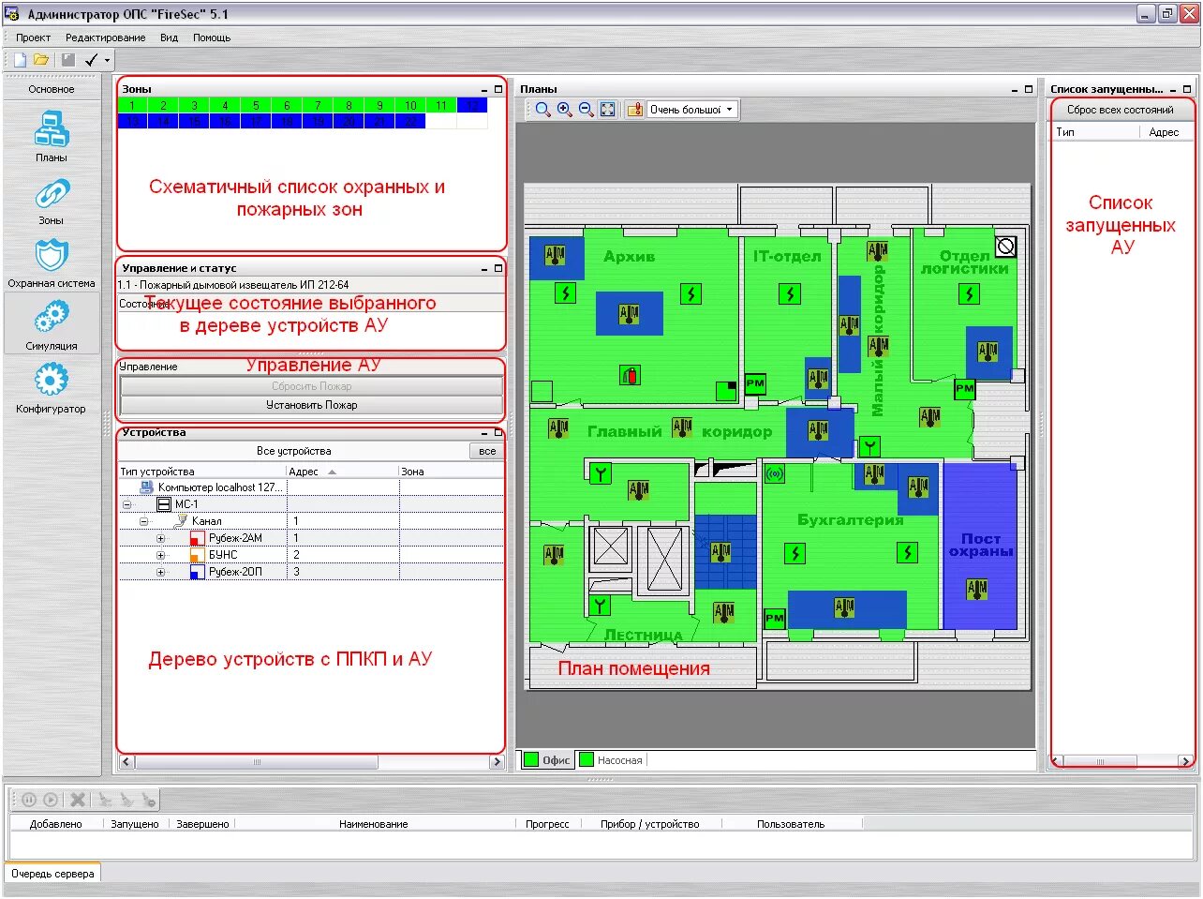Click the 'все' button in Устройства panel
1203x899 pixels.
(x=487, y=451)
